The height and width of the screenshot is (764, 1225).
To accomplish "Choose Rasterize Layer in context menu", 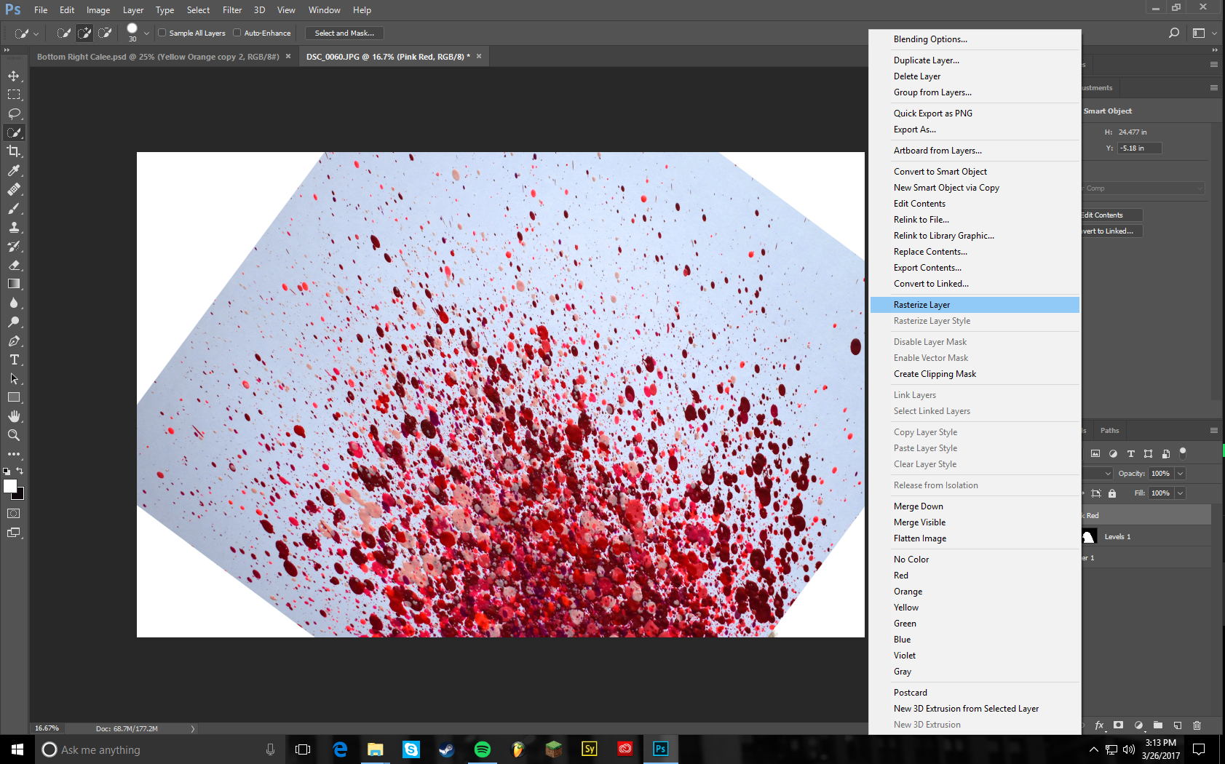I will click(x=975, y=305).
